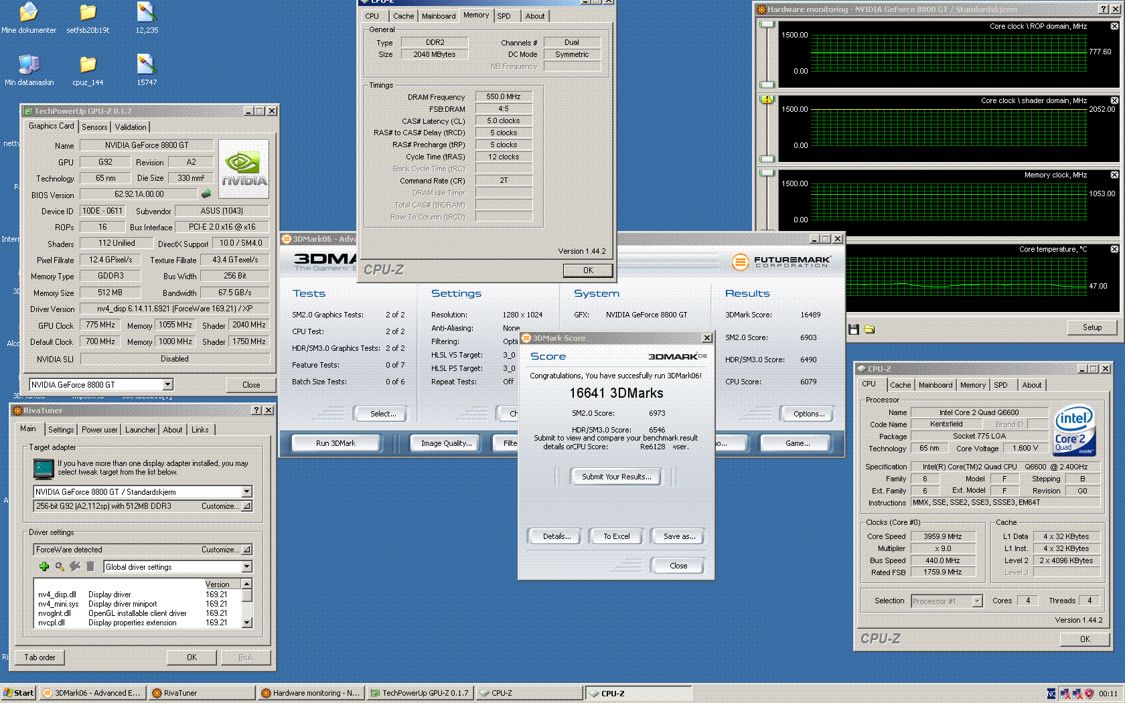Image resolution: width=1125 pixels, height=703 pixels.
Task: Click the Start button on taskbar
Action: tap(19, 693)
